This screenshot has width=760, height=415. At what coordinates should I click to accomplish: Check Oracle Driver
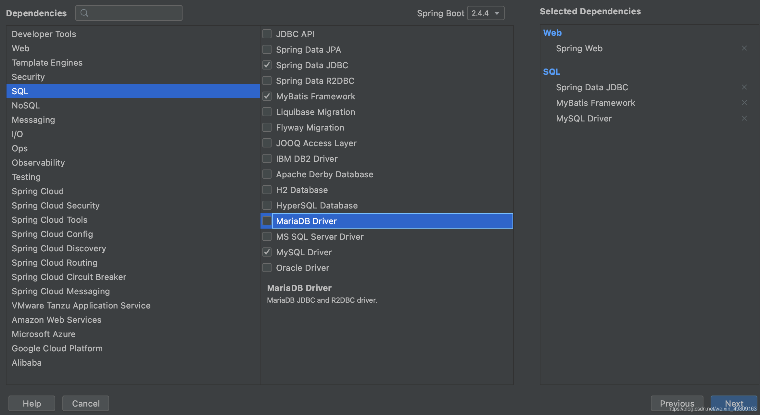tap(267, 268)
